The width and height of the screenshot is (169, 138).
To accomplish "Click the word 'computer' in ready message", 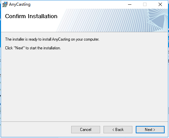I will 91,40.
